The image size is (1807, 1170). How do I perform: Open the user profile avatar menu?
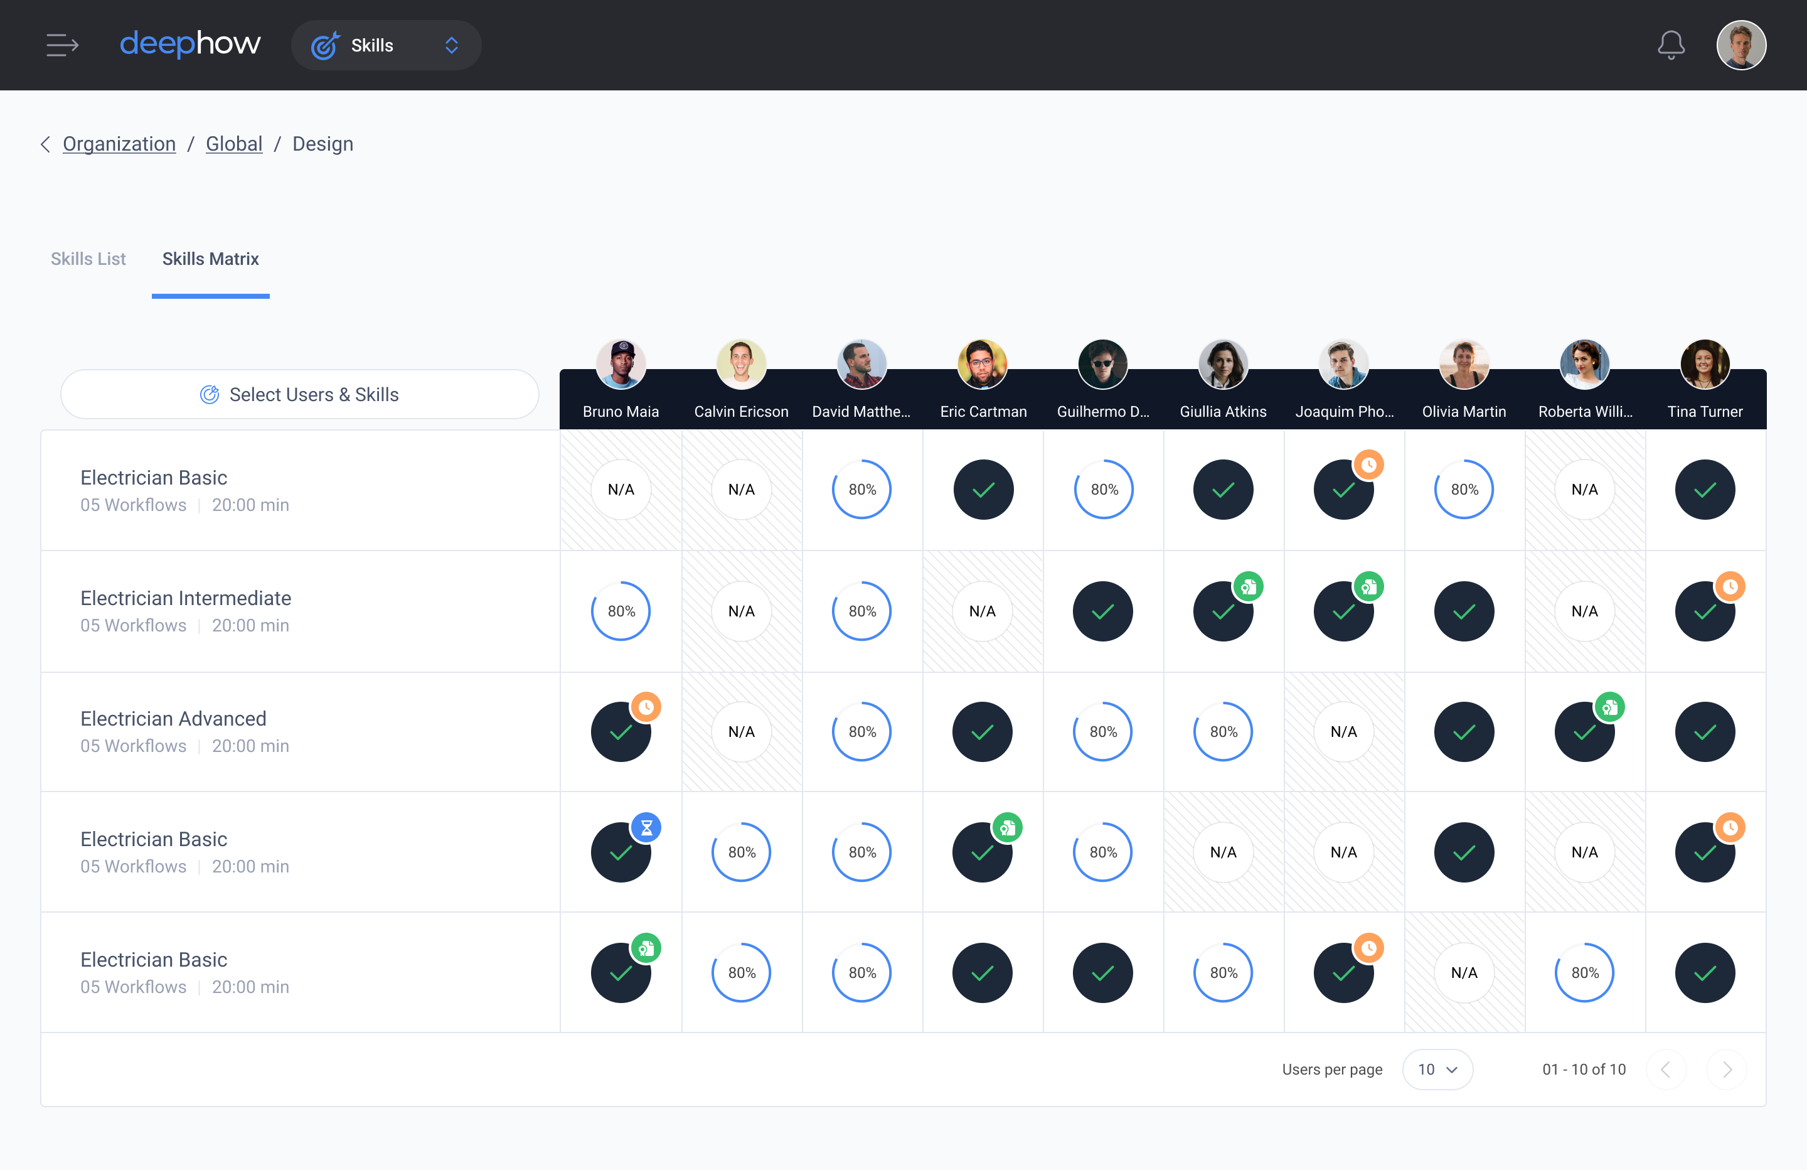click(1741, 45)
